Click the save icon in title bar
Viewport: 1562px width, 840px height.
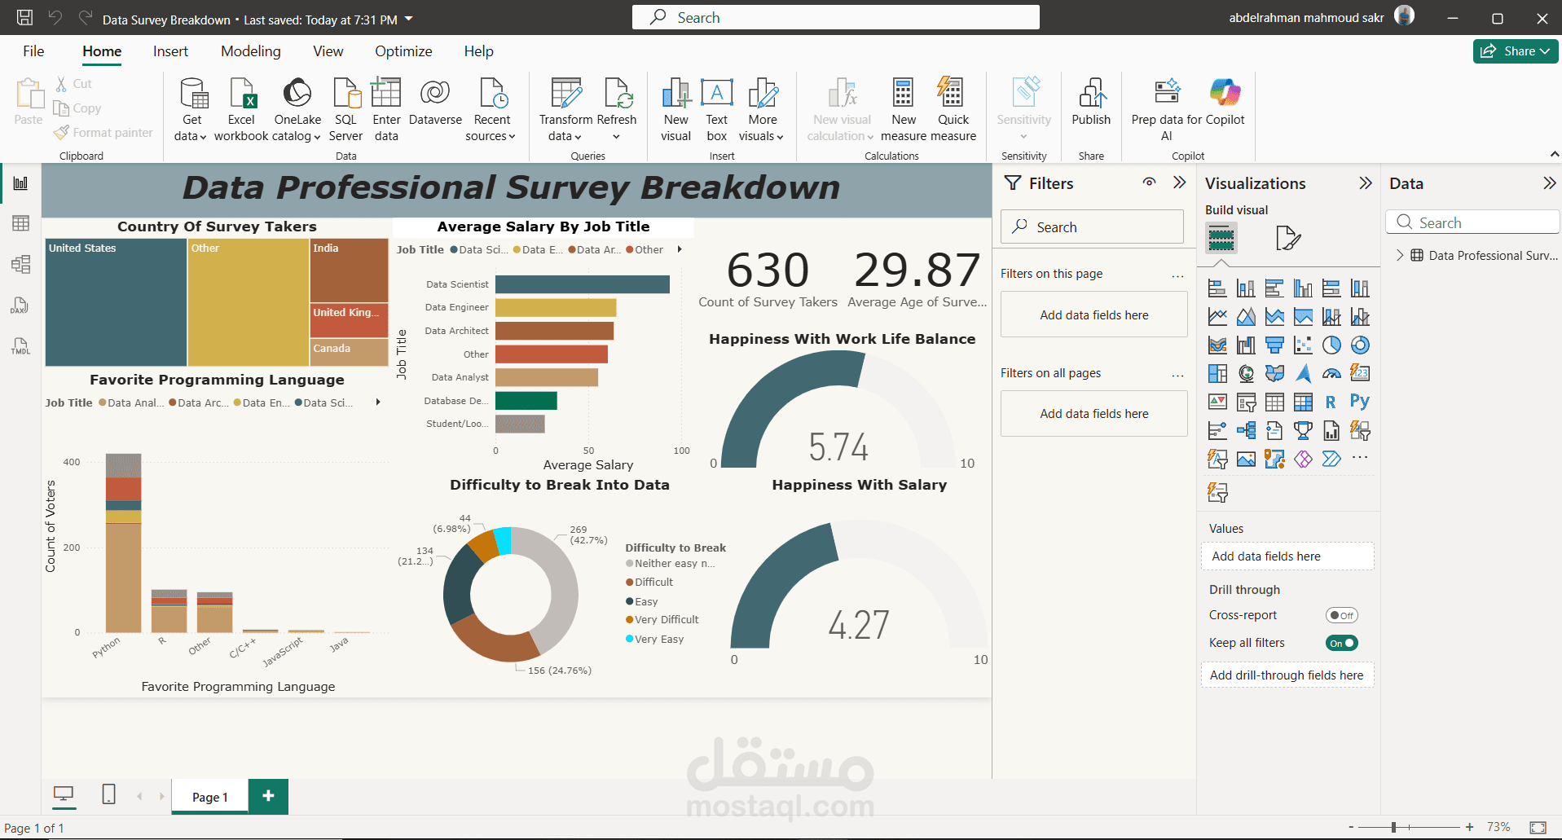coord(25,18)
